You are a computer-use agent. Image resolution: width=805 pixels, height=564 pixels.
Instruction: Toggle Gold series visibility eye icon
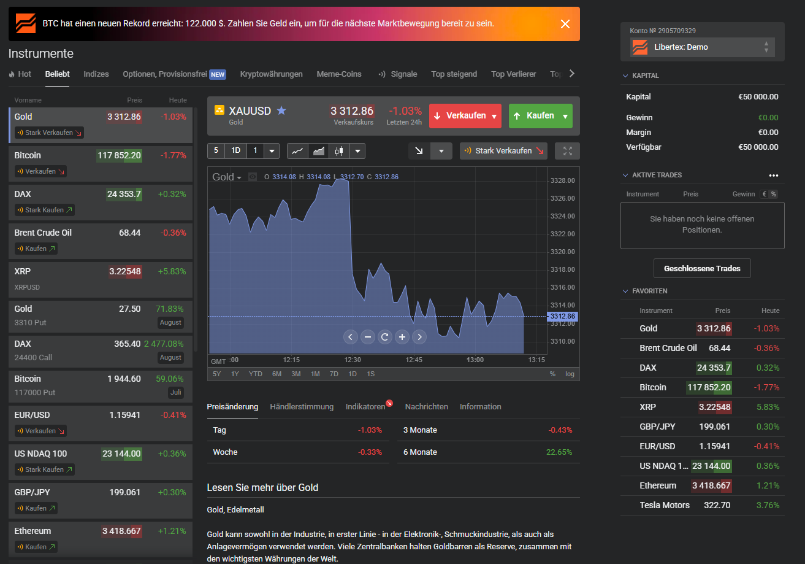pos(253,177)
